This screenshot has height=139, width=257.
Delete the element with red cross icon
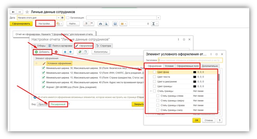(x=56, y=52)
